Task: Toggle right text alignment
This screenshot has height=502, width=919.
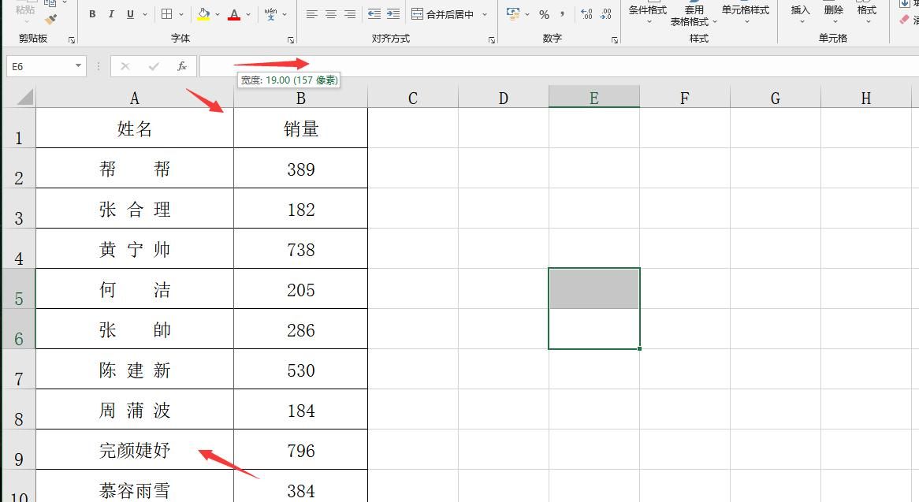Action: point(349,14)
